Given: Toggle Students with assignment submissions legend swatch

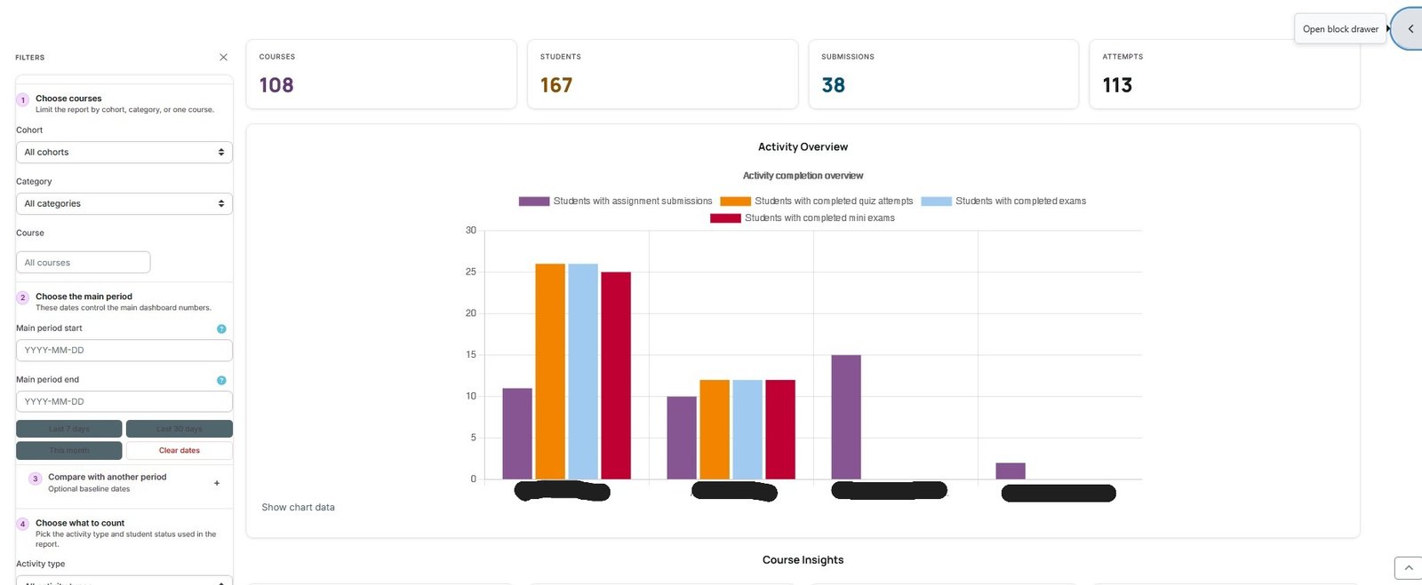Looking at the screenshot, I should coord(534,202).
